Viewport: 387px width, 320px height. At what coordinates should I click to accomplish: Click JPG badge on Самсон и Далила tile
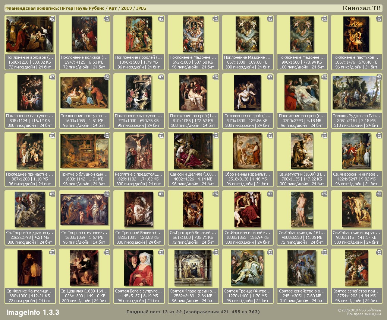215,135
